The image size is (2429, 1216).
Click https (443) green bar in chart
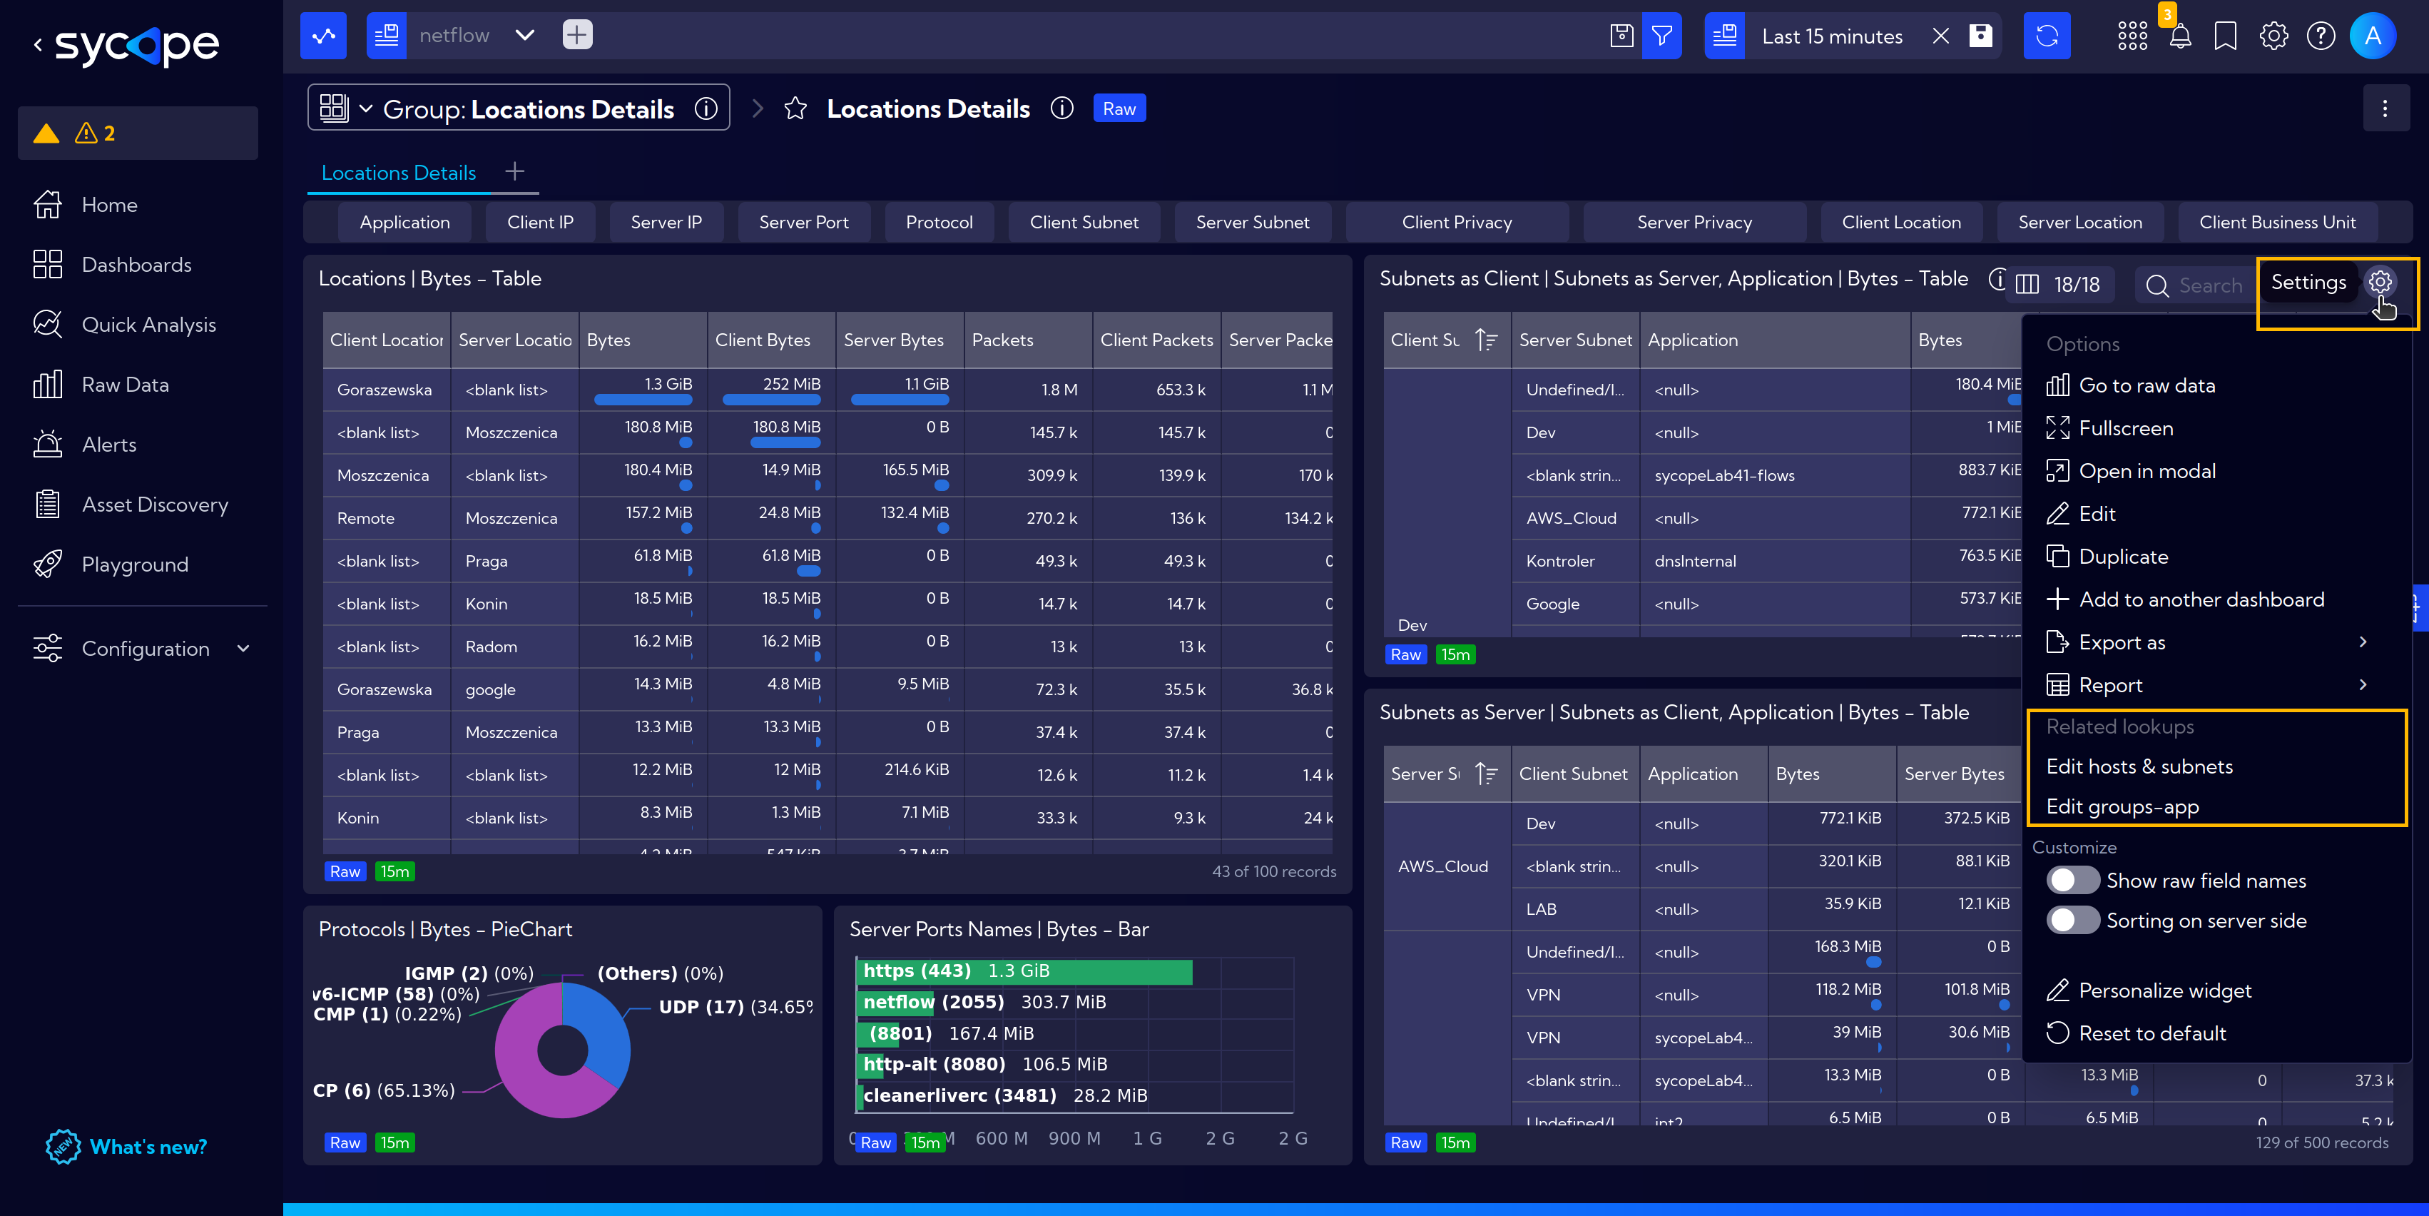point(1025,971)
